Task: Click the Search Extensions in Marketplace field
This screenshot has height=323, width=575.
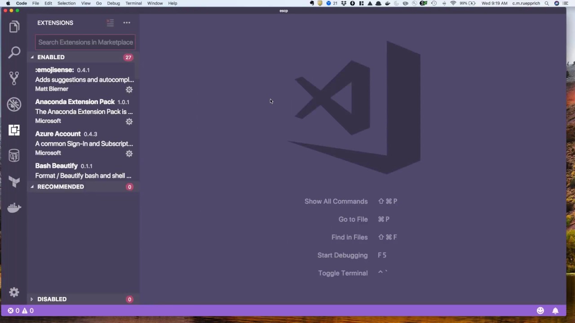Action: (85, 42)
